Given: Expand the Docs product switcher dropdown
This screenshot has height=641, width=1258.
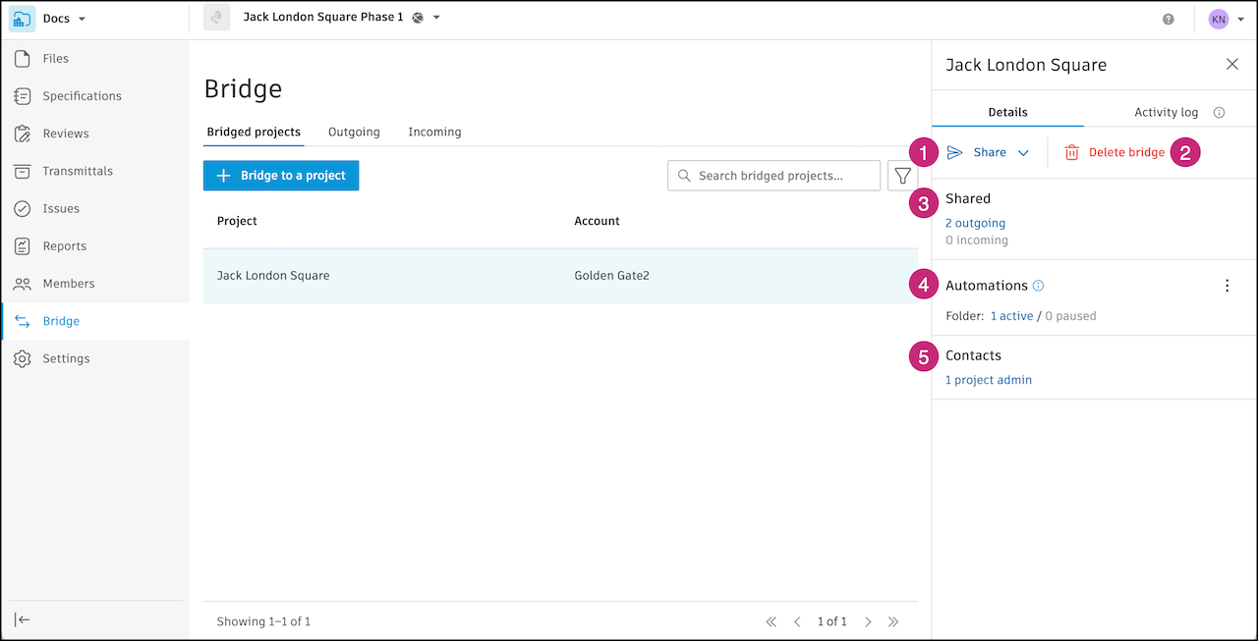Looking at the screenshot, I should (x=82, y=19).
